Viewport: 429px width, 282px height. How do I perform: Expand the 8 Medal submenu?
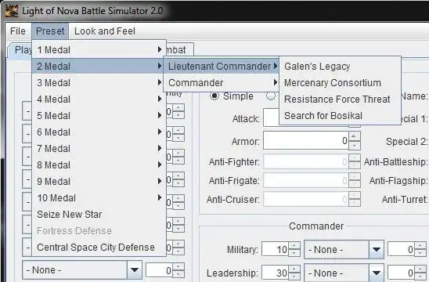(99, 164)
